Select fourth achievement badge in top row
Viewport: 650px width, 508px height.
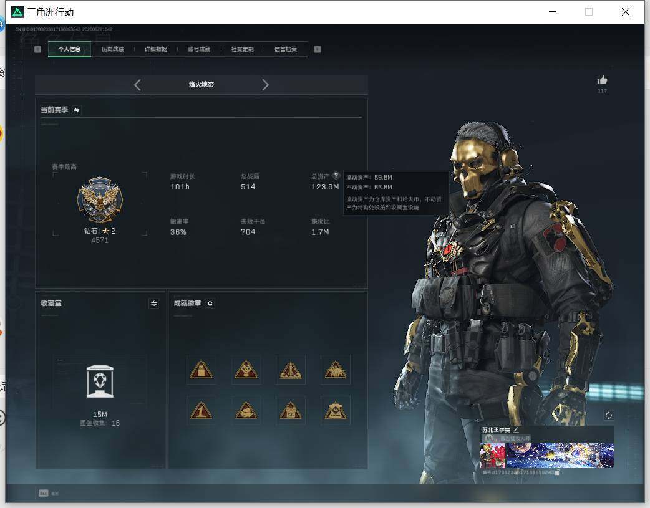tap(336, 370)
